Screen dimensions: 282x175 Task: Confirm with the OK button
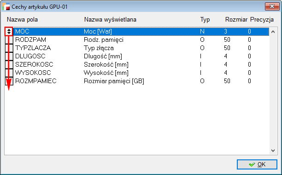[x=257, y=164]
